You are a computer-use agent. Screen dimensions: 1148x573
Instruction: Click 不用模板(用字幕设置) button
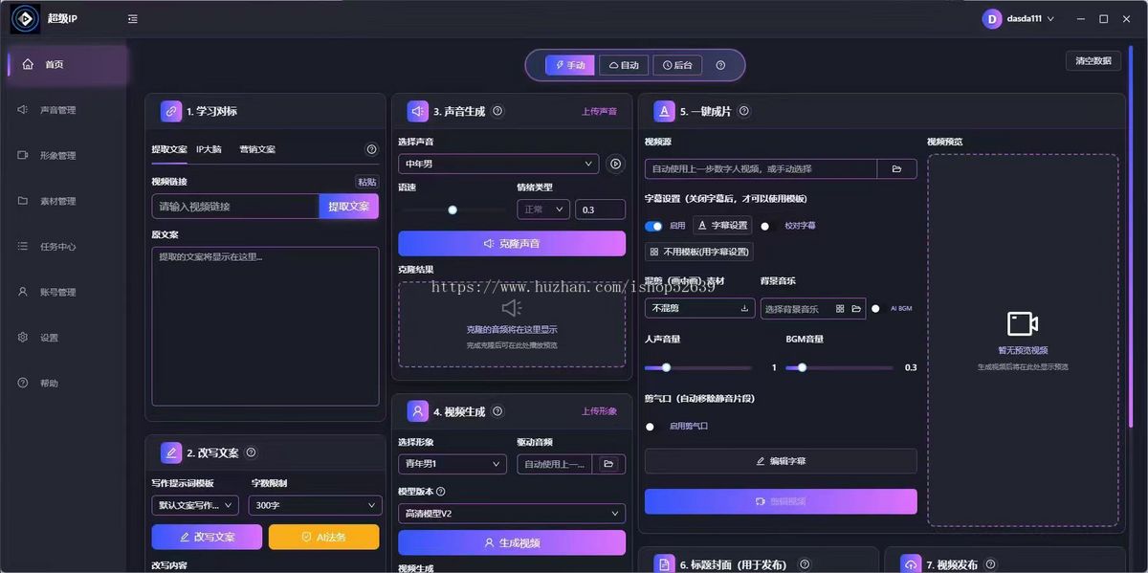click(x=699, y=252)
